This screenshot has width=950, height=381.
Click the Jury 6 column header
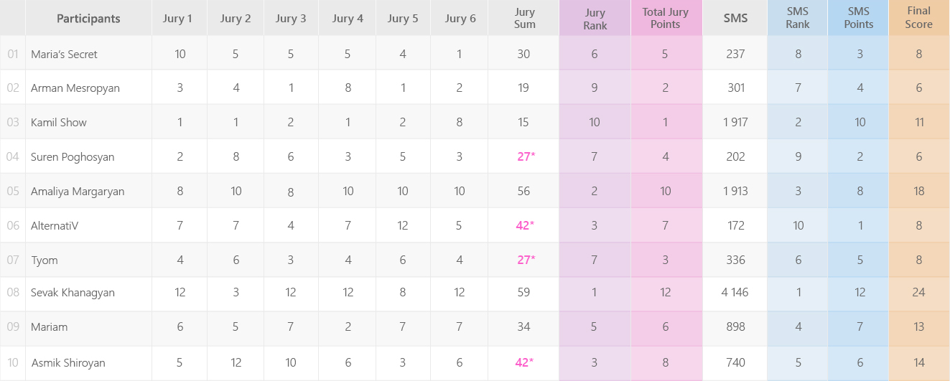460,19
